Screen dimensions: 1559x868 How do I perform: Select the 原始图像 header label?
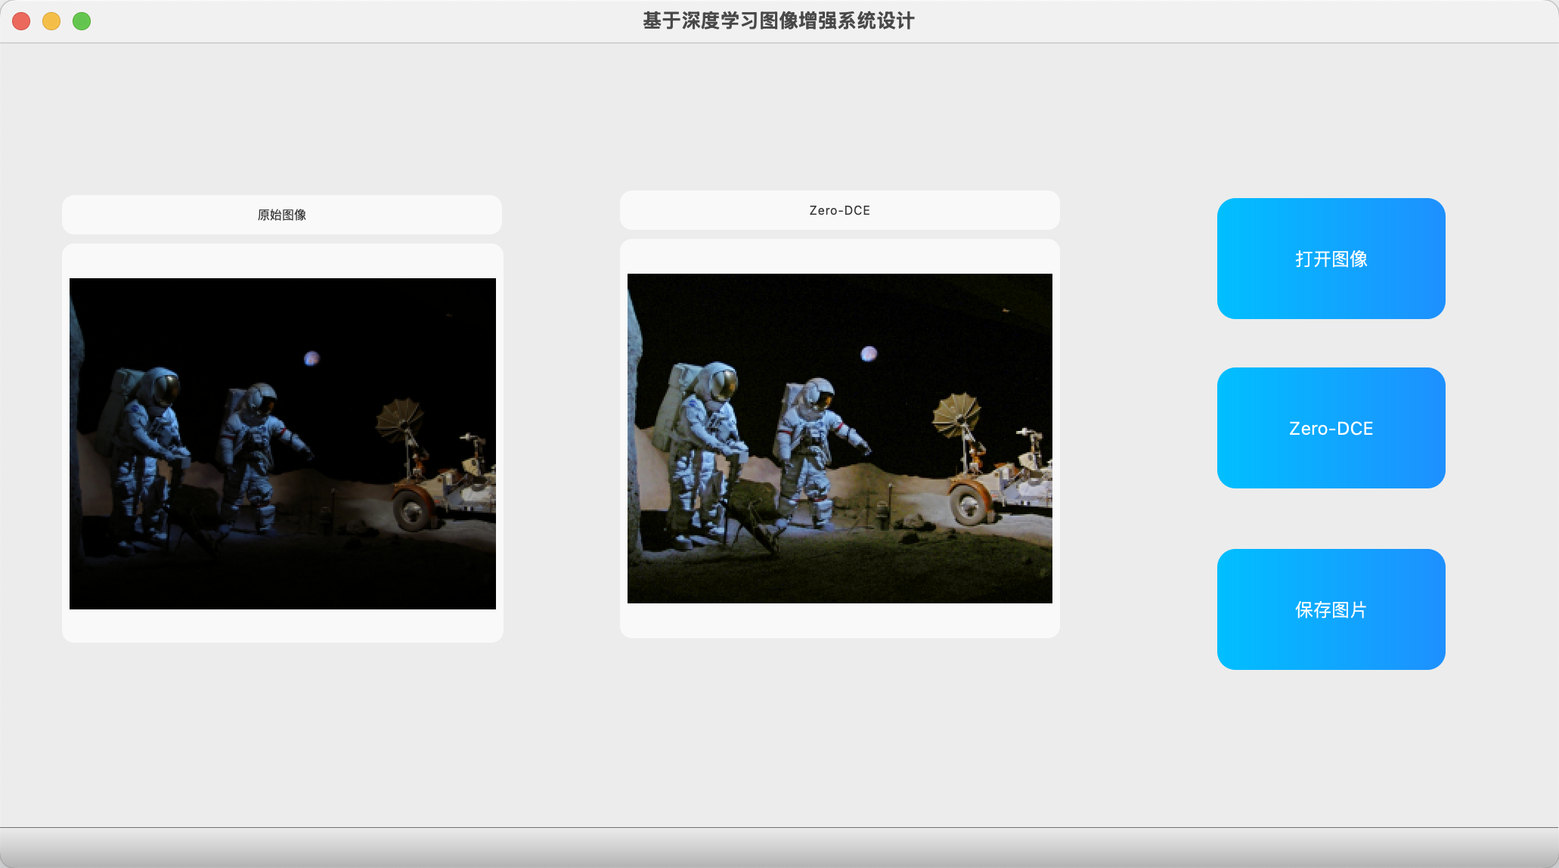coord(282,215)
